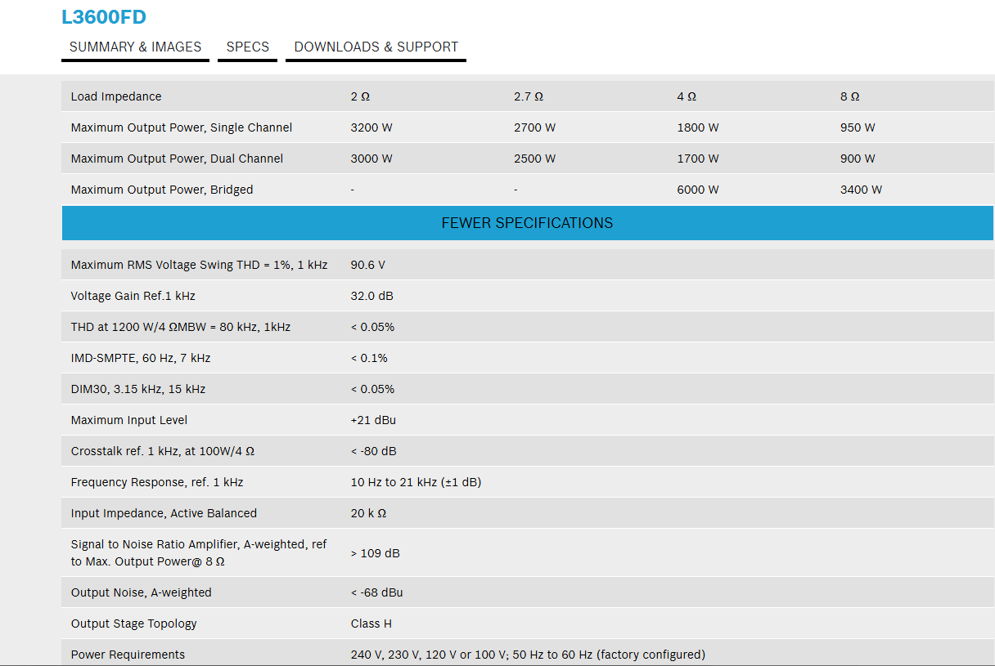Click the 950 W value
The height and width of the screenshot is (666, 995).
858,127
